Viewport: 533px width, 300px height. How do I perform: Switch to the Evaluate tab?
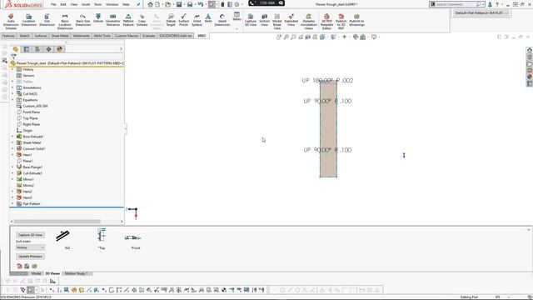tap(148, 36)
